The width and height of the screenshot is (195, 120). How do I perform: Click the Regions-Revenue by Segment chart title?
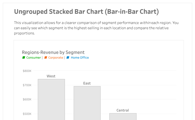click(53, 52)
